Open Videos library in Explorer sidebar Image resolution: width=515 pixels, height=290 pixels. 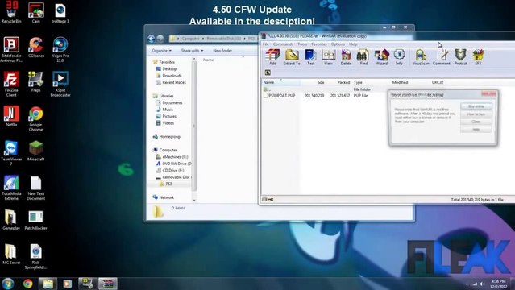(x=165, y=123)
